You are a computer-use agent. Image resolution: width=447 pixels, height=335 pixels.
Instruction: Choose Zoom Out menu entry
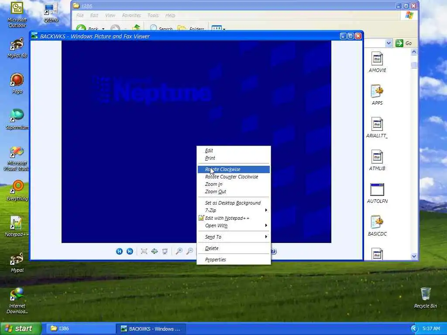coord(234,191)
